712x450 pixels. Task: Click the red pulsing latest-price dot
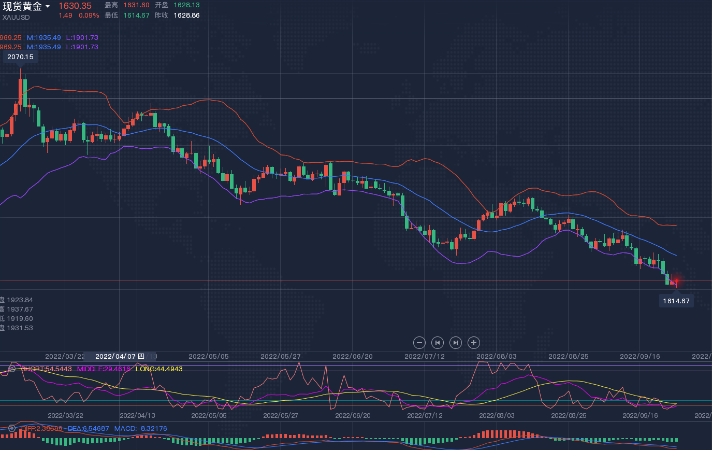click(676, 281)
